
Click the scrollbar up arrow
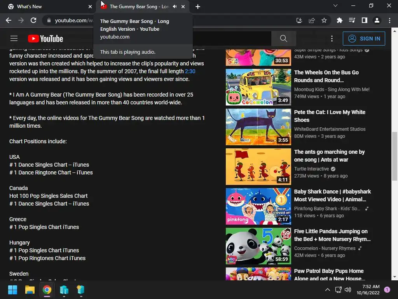point(395,31)
